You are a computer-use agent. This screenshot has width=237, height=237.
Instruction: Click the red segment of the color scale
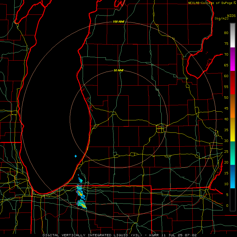click(x=233, y=83)
